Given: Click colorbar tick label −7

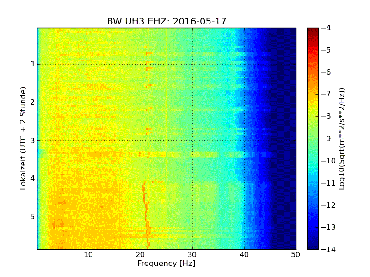Looking at the screenshot, I should coord(326,94).
